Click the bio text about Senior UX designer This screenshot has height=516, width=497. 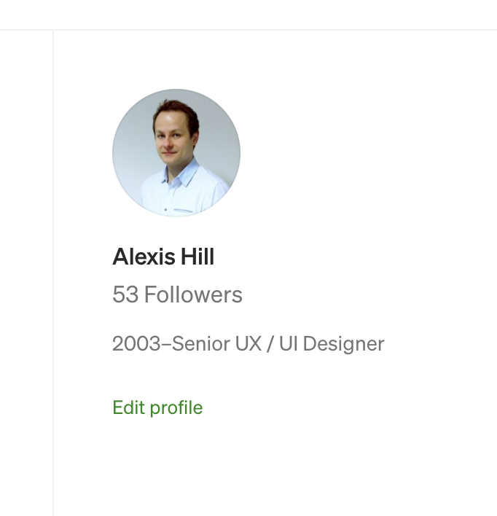point(248,343)
